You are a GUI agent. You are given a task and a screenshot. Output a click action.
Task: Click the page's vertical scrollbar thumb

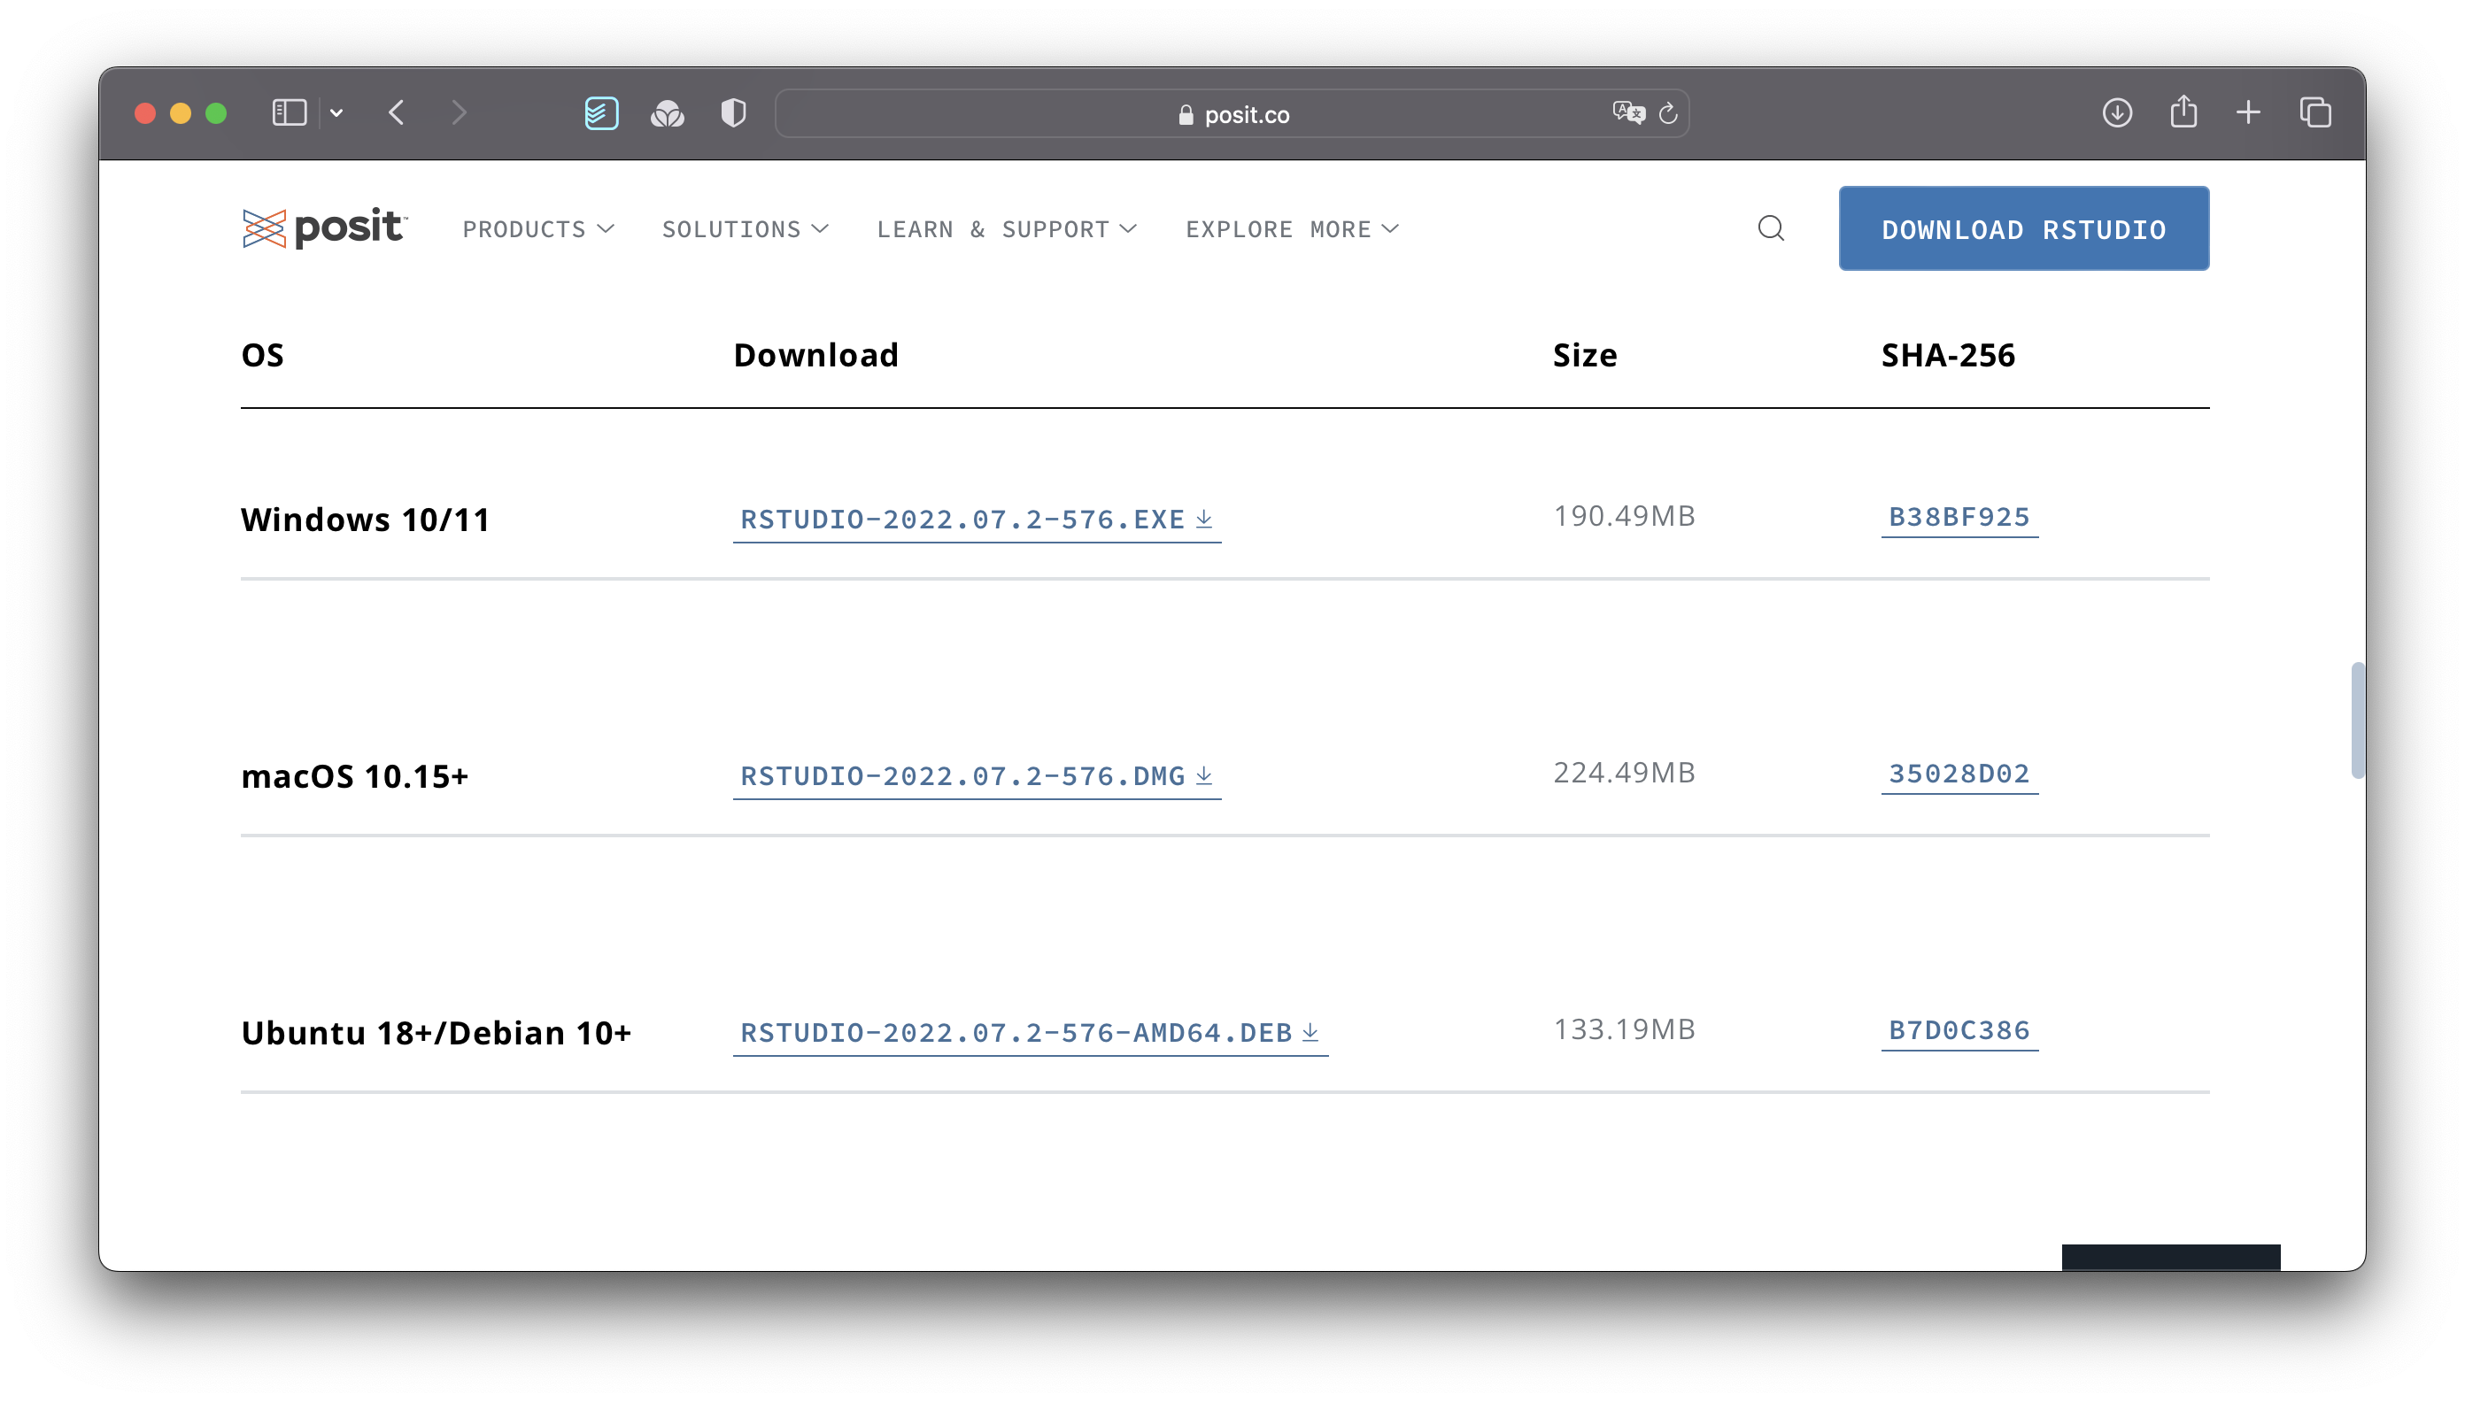(x=2356, y=720)
